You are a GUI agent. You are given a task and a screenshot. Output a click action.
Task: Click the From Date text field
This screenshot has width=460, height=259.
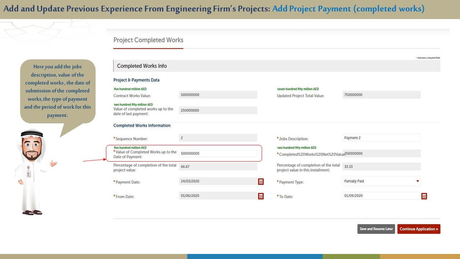coord(218,196)
